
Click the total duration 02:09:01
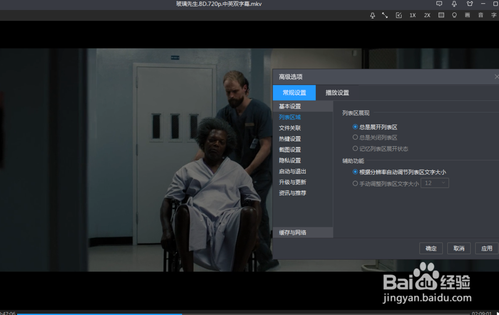click(x=482, y=313)
